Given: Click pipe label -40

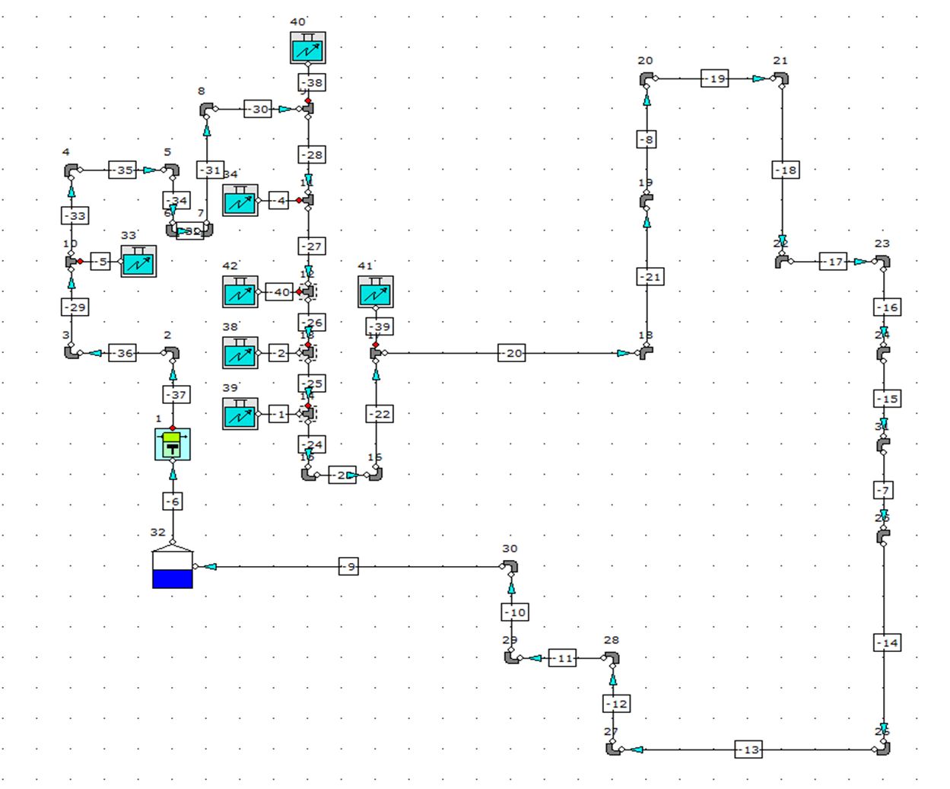Looking at the screenshot, I should click(x=279, y=291).
